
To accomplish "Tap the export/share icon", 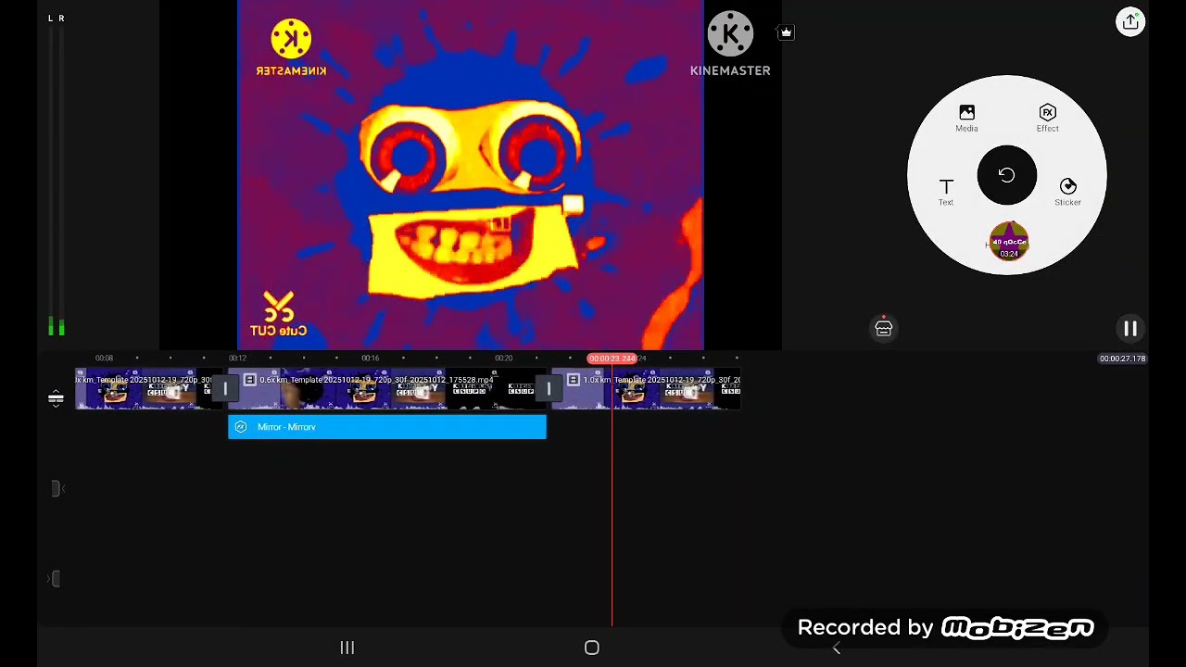I will click(1130, 22).
